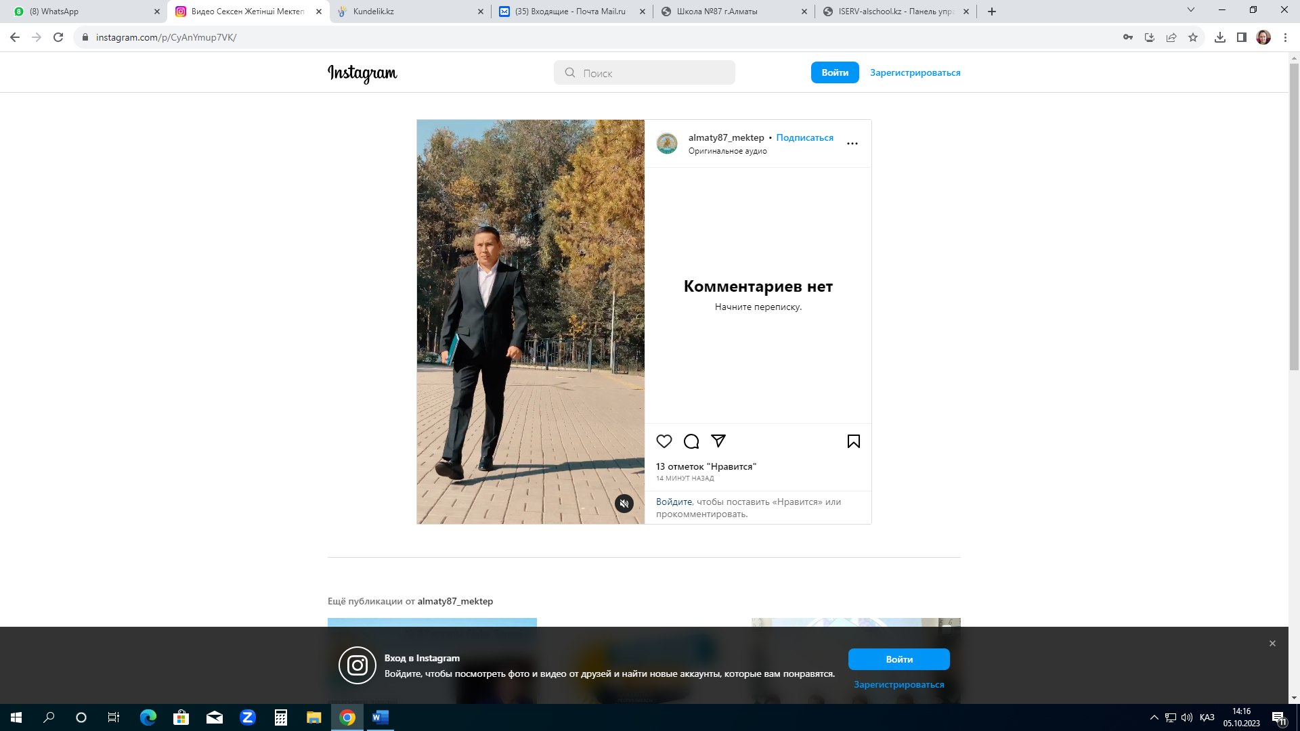Open Task View on taskbar
Screen dimensions: 1300x731
coord(114,717)
